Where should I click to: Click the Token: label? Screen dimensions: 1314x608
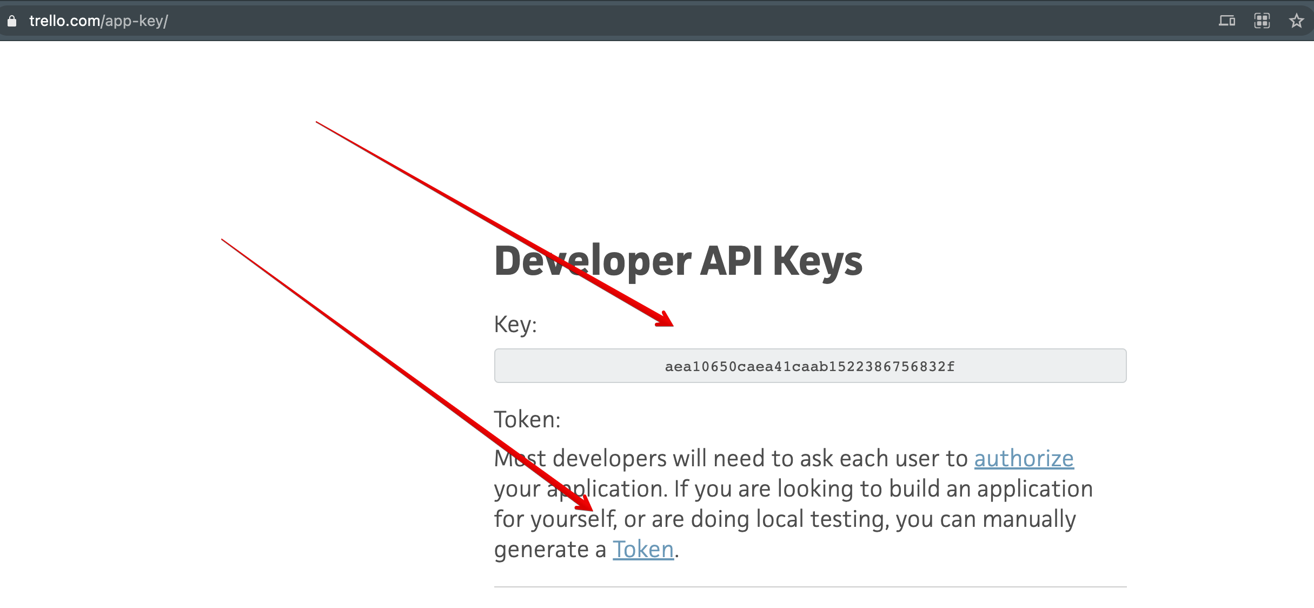(527, 420)
